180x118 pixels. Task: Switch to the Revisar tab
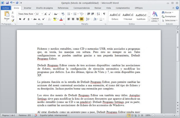[x=98, y=8]
